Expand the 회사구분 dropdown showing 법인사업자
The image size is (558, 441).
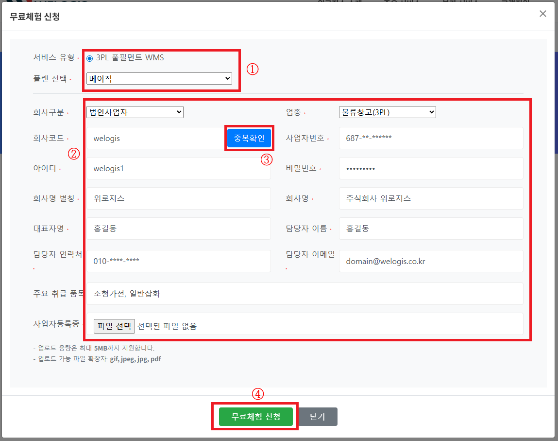pyautogui.click(x=135, y=112)
